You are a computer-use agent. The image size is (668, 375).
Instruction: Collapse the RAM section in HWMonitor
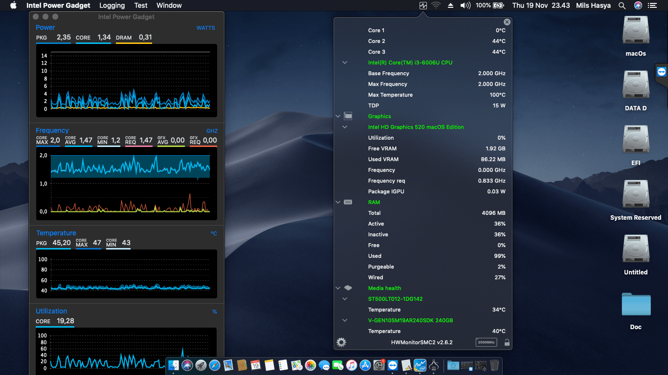tap(338, 202)
